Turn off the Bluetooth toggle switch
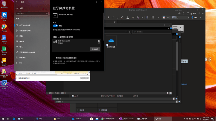Viewport: 216px width, 121px height. point(55,26)
